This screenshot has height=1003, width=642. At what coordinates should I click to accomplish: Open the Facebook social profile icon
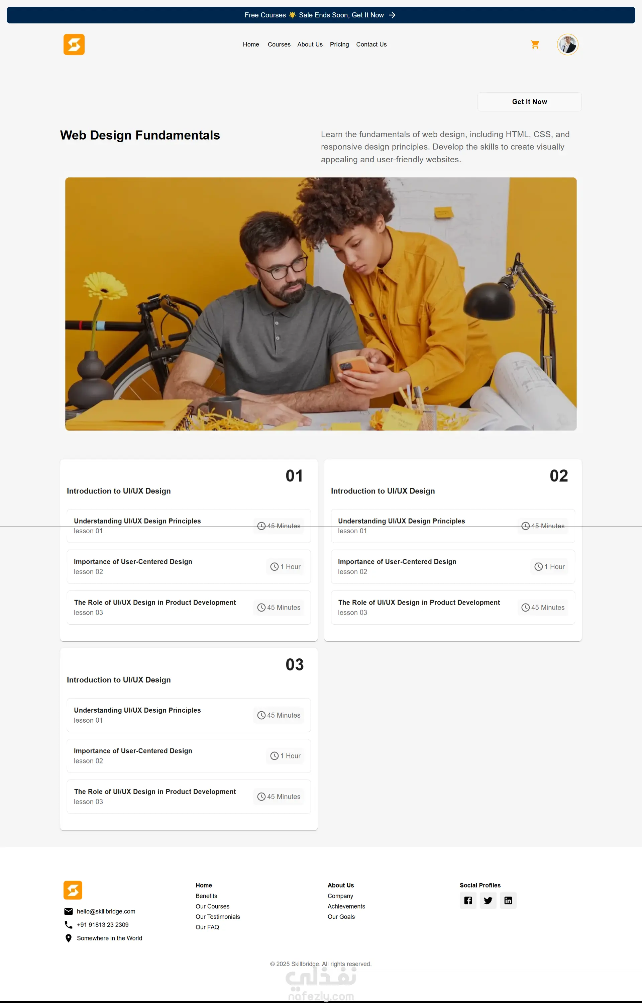pos(468,900)
